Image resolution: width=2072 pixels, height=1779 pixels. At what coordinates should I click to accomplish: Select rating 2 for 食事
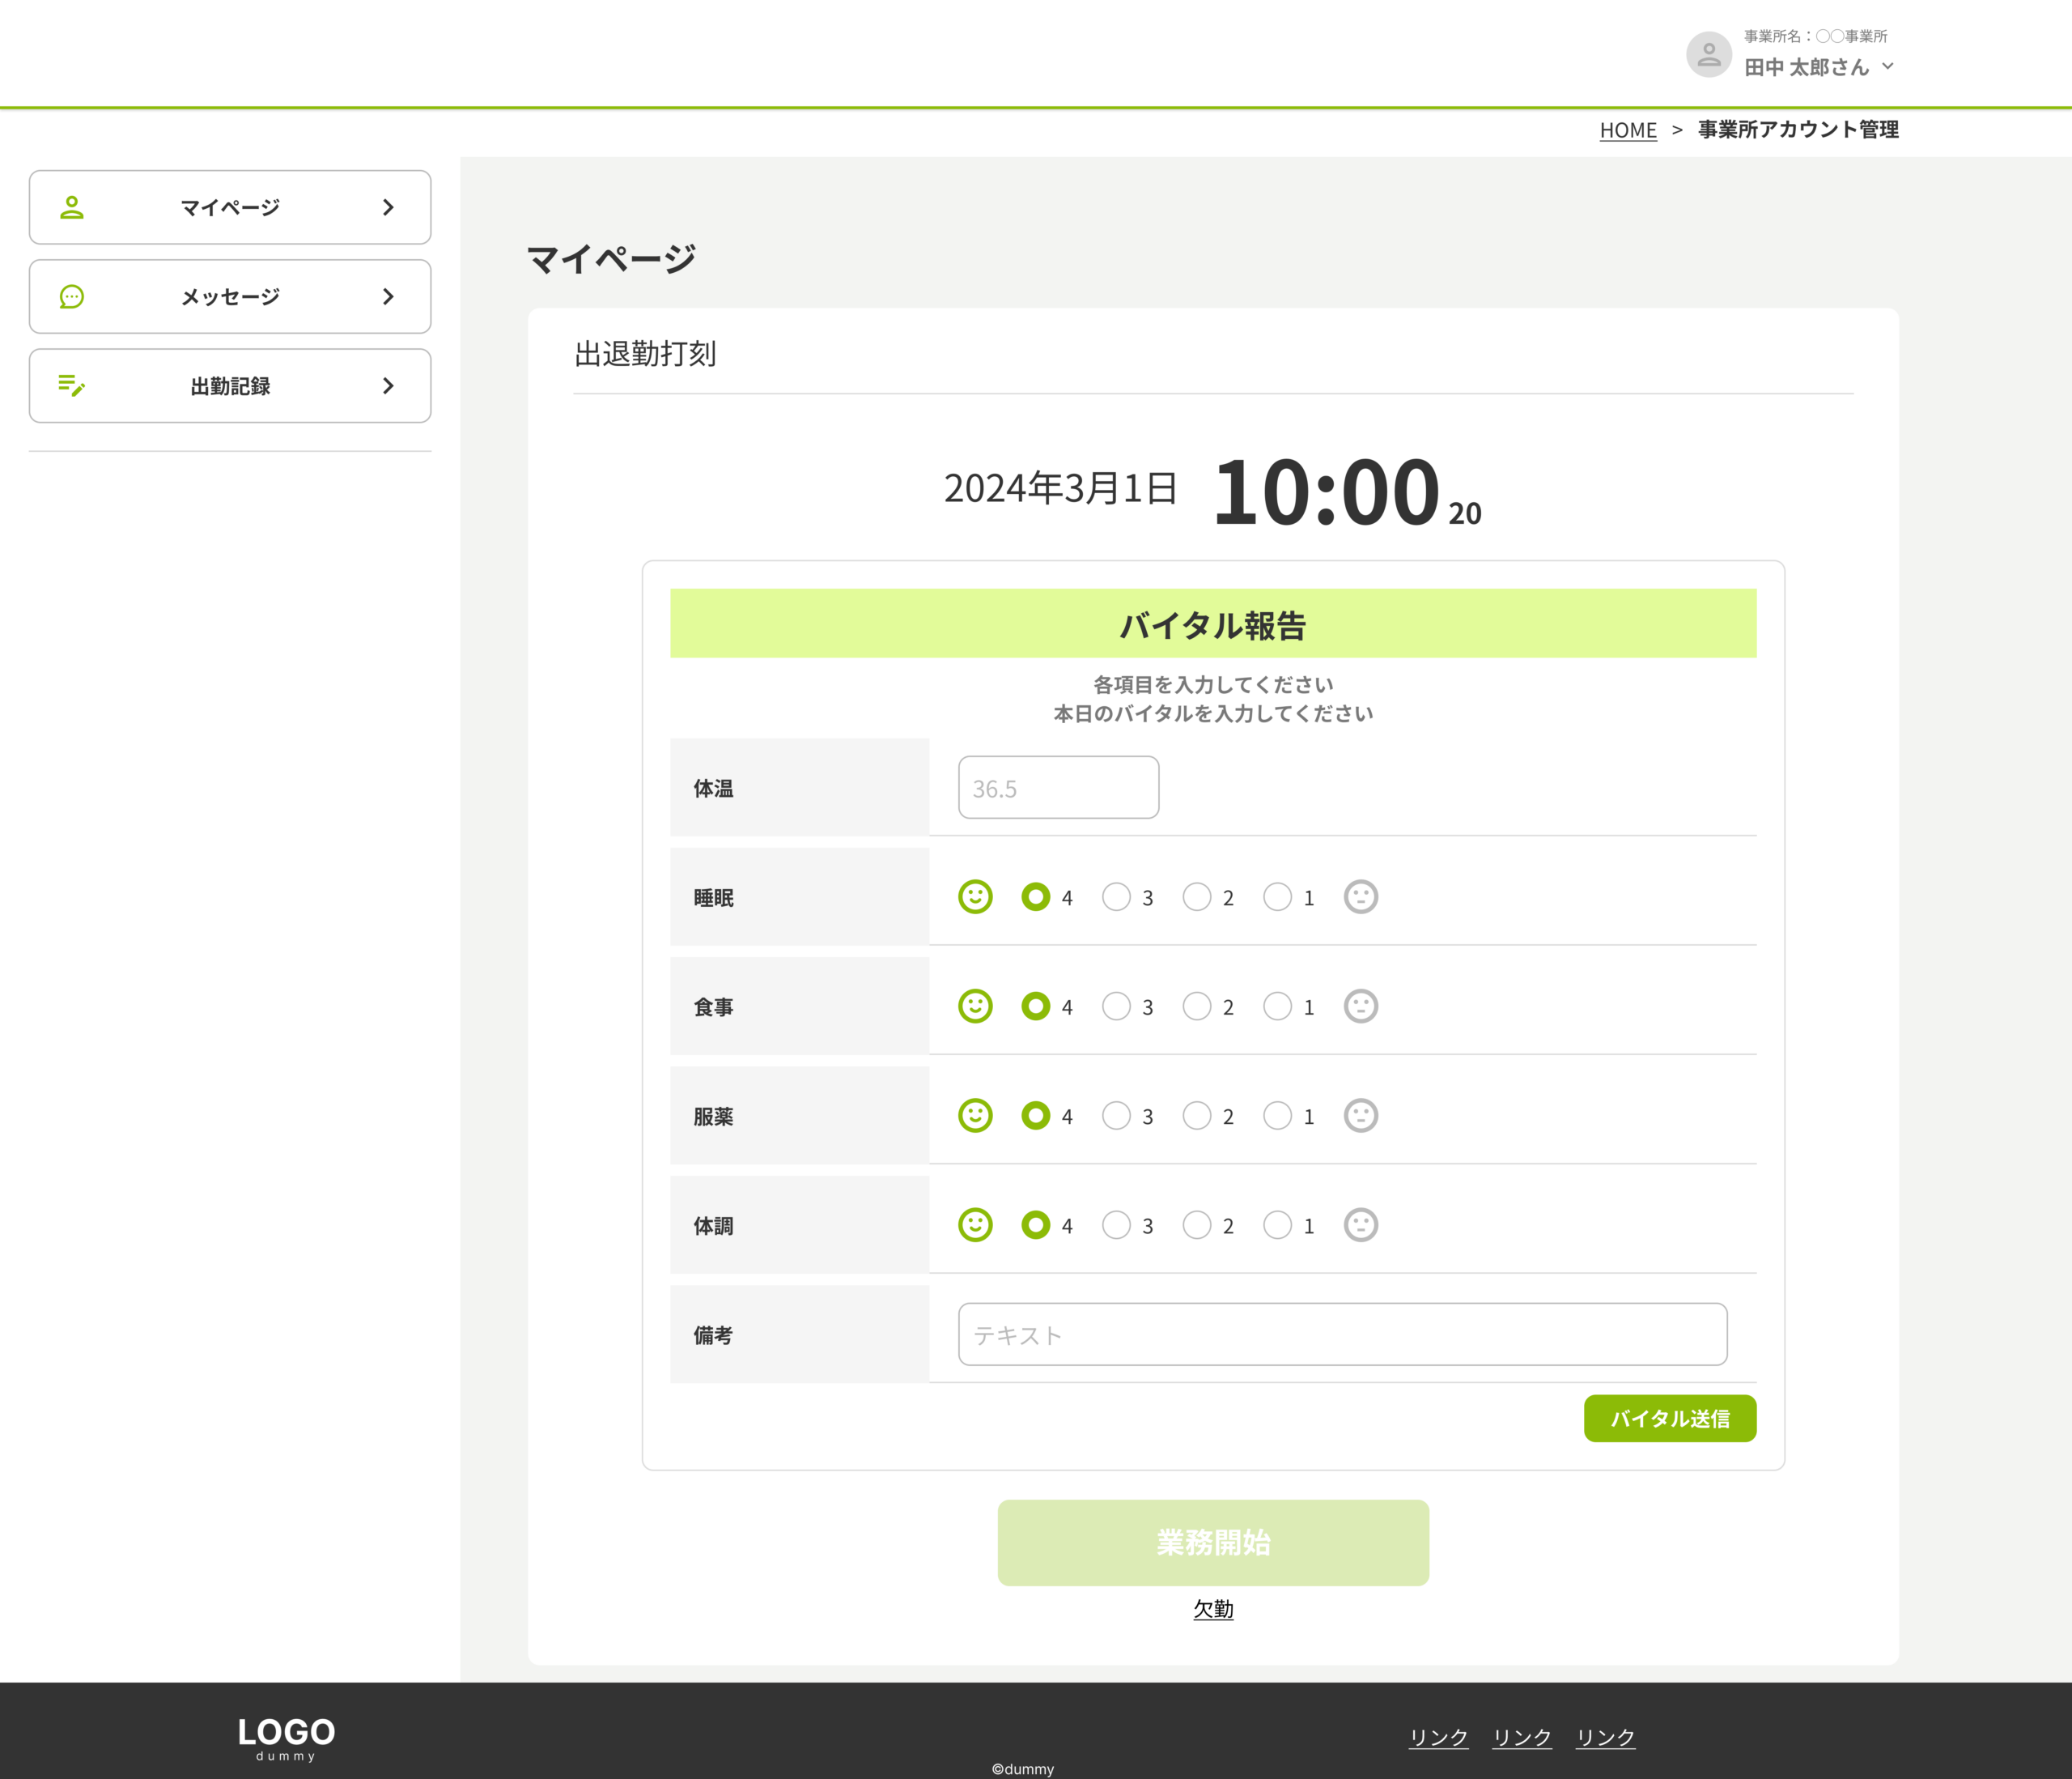pyautogui.click(x=1197, y=1006)
